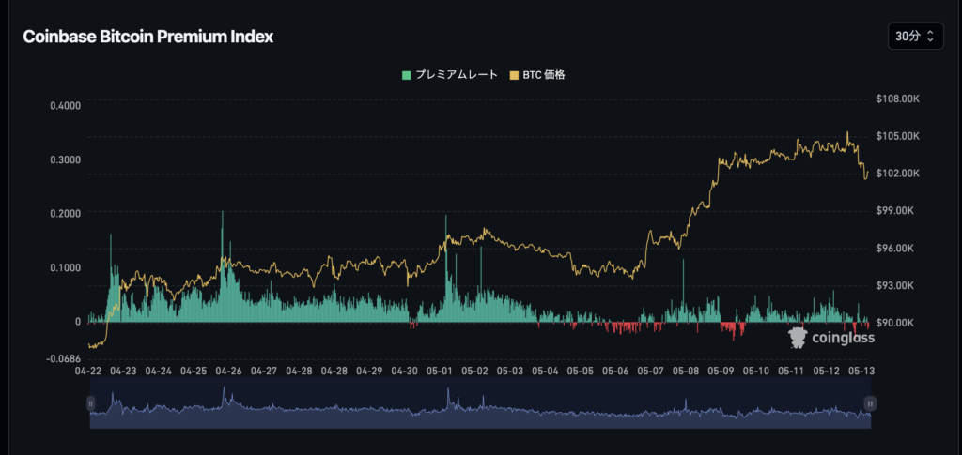
Task: Click the 04-22 date label
Action: (88, 371)
